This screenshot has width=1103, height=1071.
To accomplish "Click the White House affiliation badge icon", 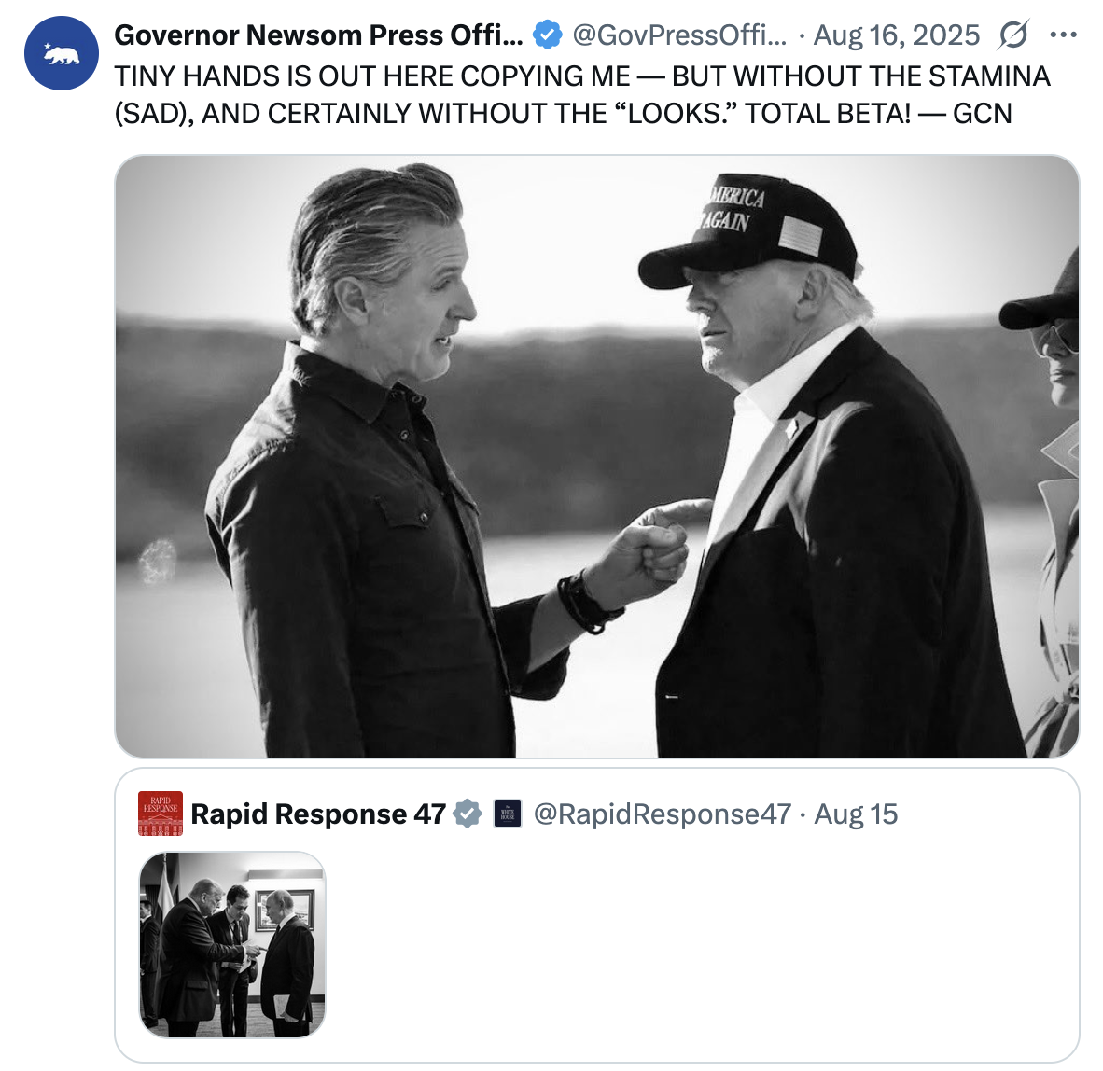I will pyautogui.click(x=507, y=814).
